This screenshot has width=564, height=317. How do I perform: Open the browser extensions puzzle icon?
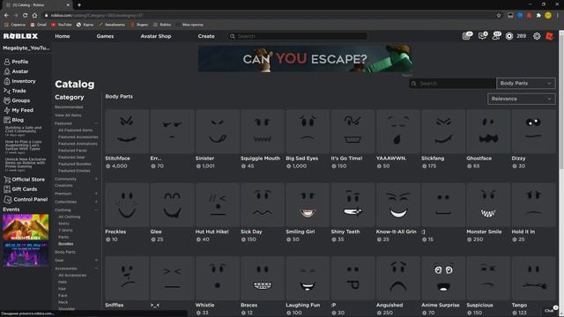click(538, 15)
